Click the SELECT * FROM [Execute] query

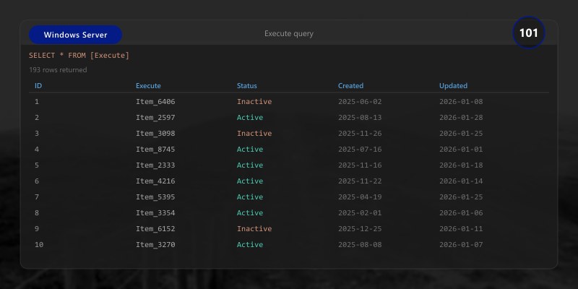click(x=79, y=56)
